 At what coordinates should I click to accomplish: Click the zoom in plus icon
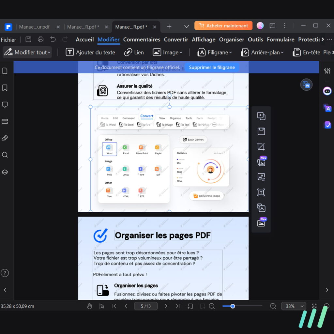273,306
